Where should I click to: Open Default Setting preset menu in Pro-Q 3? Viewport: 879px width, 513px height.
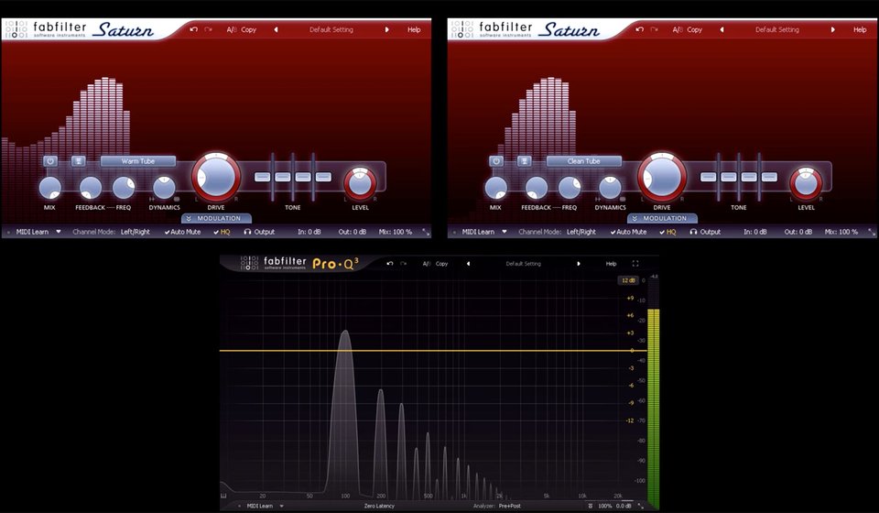(x=523, y=264)
